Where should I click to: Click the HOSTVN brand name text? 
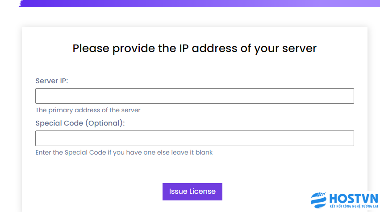(354, 199)
